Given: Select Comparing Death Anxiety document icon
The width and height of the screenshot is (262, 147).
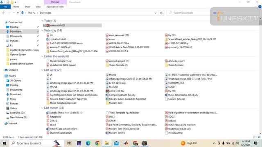Looking at the screenshot, I should tap(107, 95).
